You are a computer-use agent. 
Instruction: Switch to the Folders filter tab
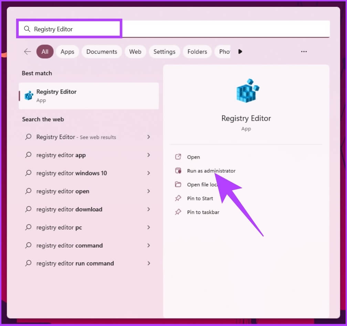197,52
